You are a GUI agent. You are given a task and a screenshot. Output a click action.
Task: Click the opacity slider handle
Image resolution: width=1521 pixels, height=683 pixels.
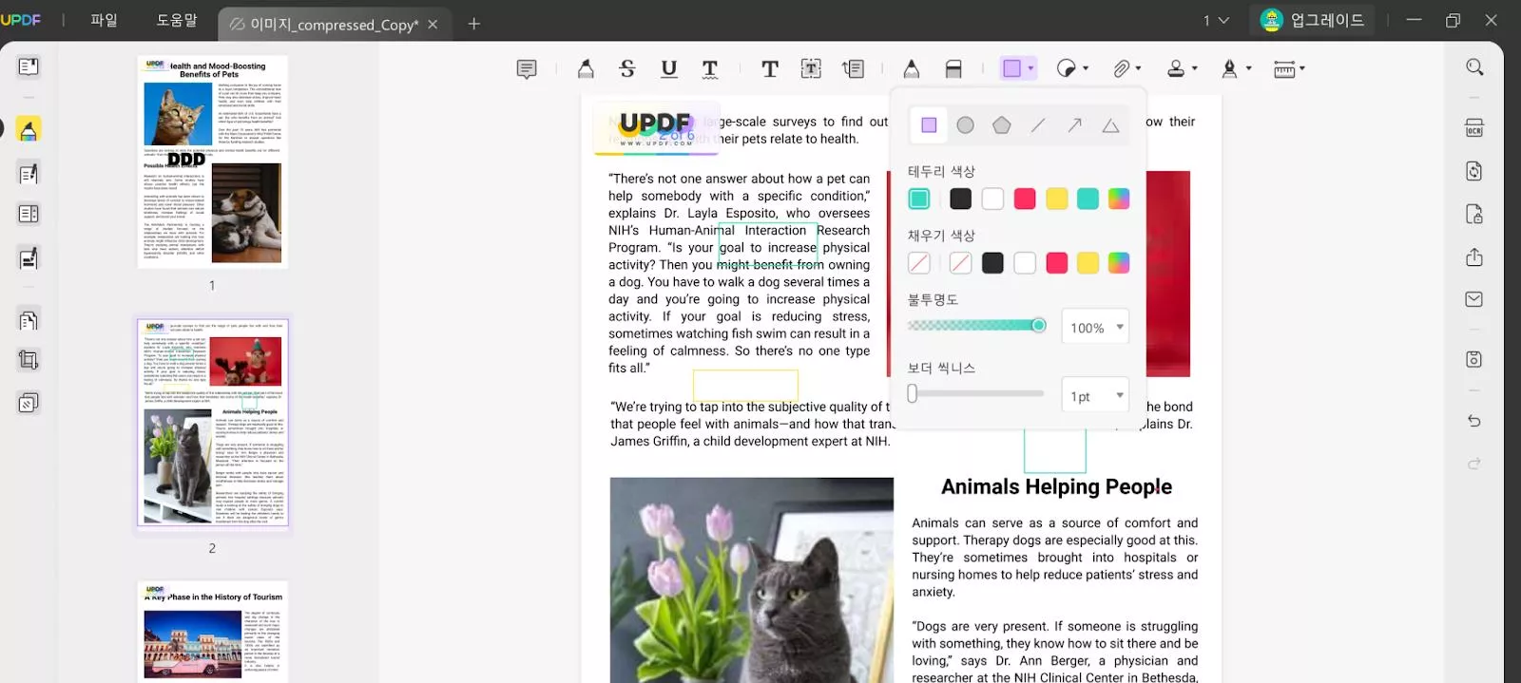(1039, 326)
